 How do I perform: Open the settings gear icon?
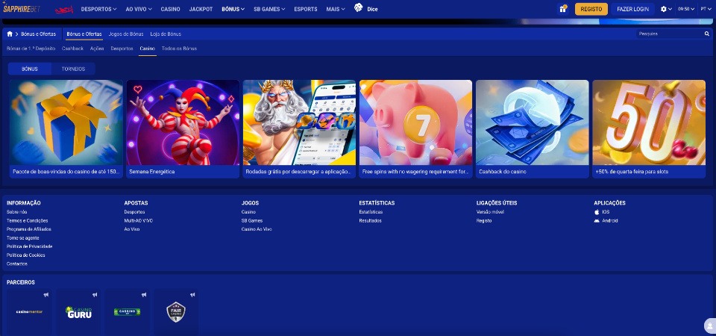(664, 9)
